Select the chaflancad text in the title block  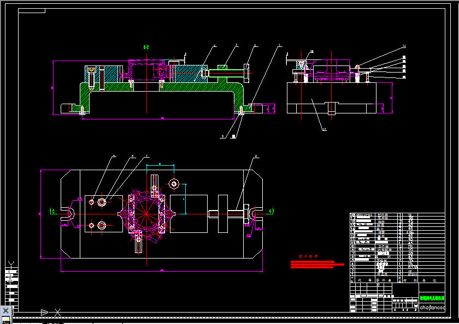tap(432, 307)
